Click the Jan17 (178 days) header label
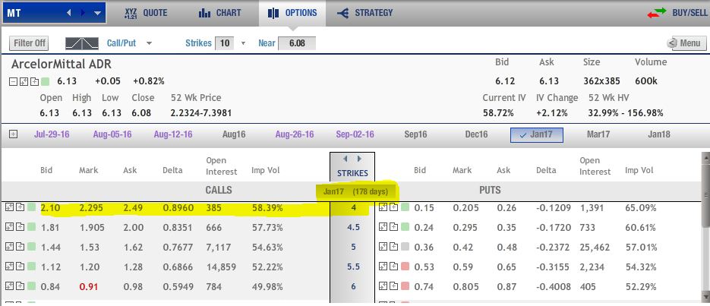 tap(355, 191)
